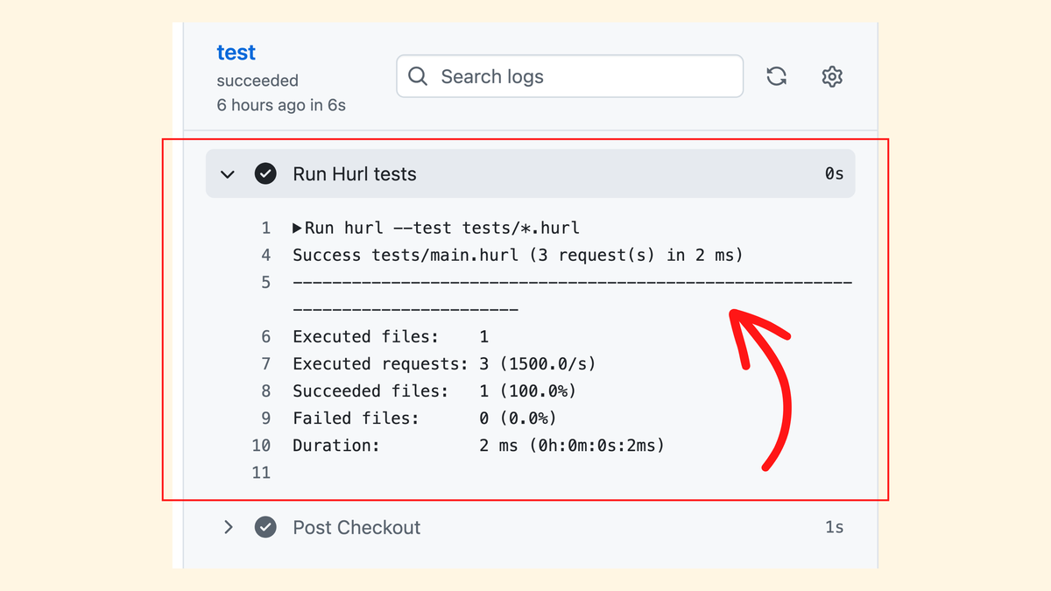Click log line number 1
Viewport: 1051px width, 591px height.
[x=266, y=229]
